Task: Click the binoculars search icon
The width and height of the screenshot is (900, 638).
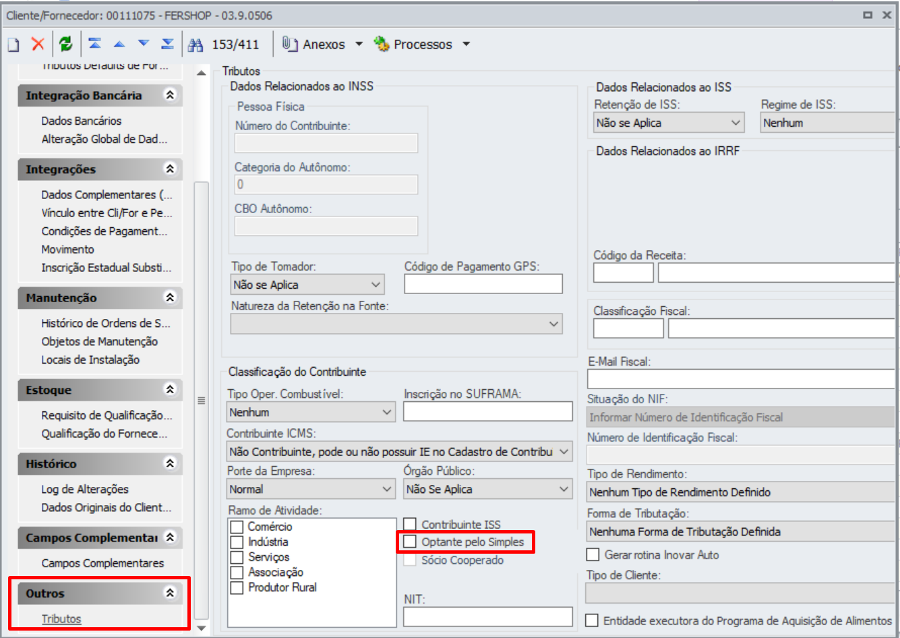Action: click(196, 45)
